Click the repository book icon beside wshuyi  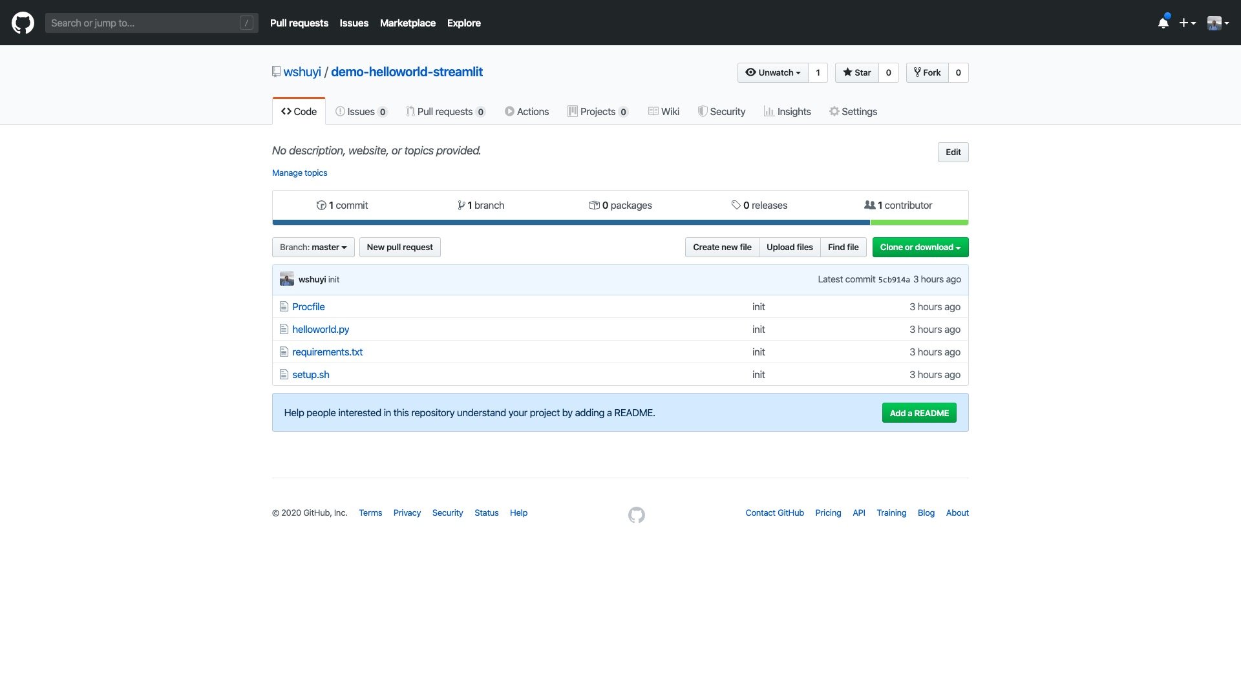(276, 72)
